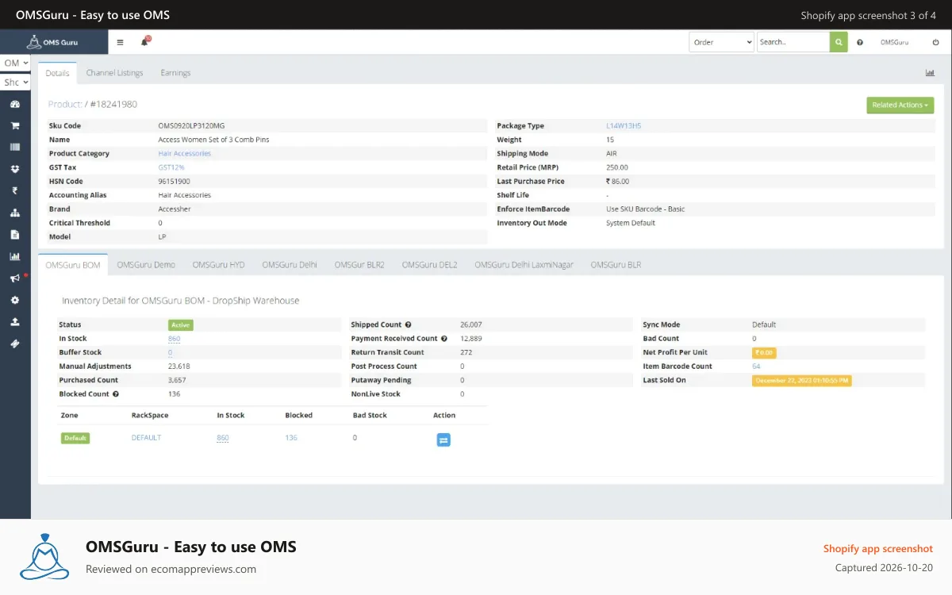
Task: Open the L14W13H5 package type link
Action: (x=624, y=126)
